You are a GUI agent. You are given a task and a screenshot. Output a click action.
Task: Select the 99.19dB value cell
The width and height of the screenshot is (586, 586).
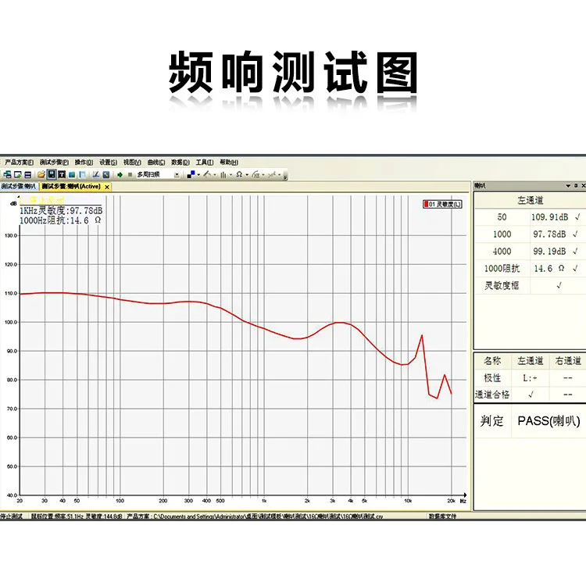(549, 252)
